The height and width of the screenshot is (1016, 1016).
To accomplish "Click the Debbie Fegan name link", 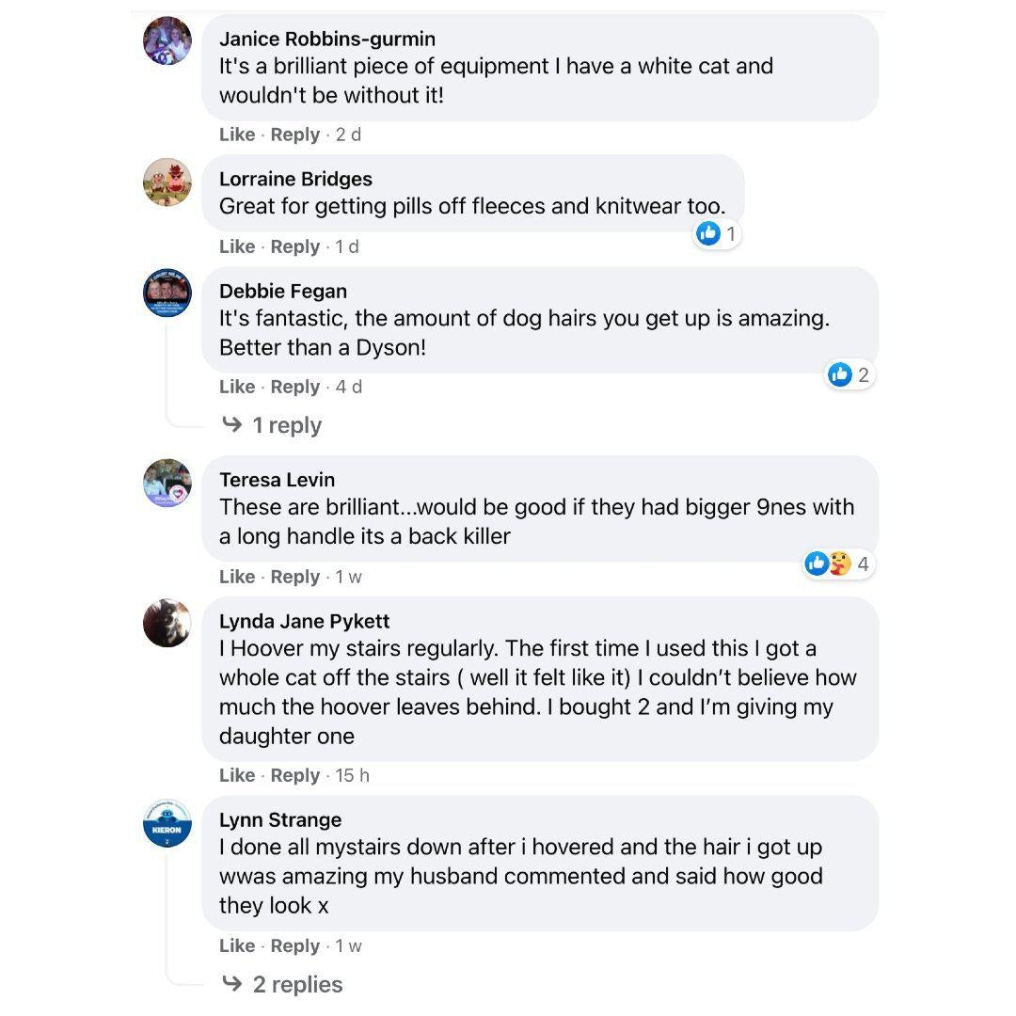I will click(x=283, y=292).
